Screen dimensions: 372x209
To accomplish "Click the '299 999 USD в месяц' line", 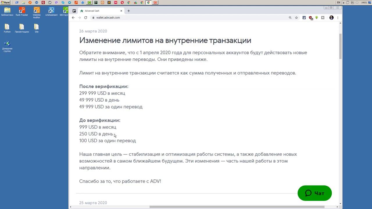I will (x=102, y=93).
